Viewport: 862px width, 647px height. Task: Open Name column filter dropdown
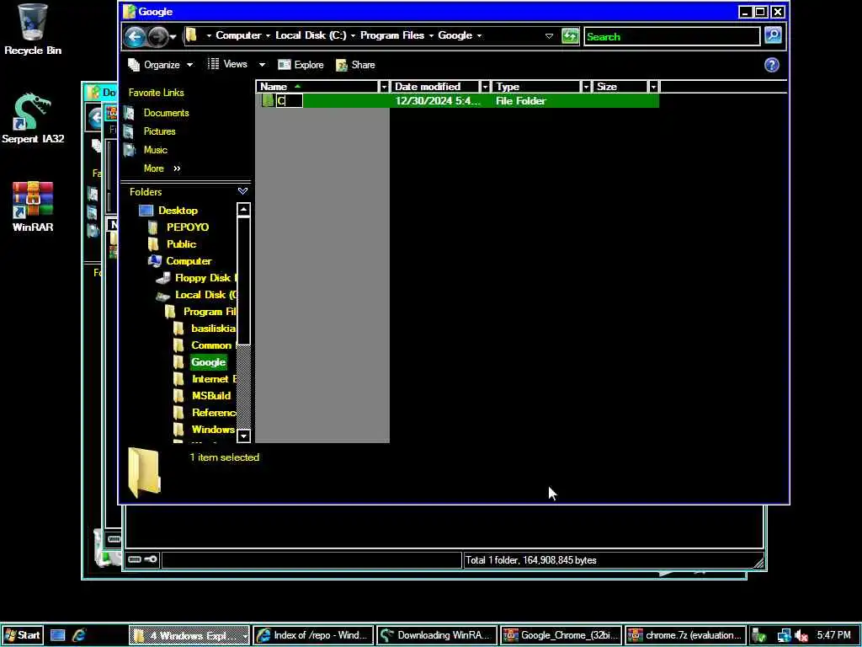[384, 87]
